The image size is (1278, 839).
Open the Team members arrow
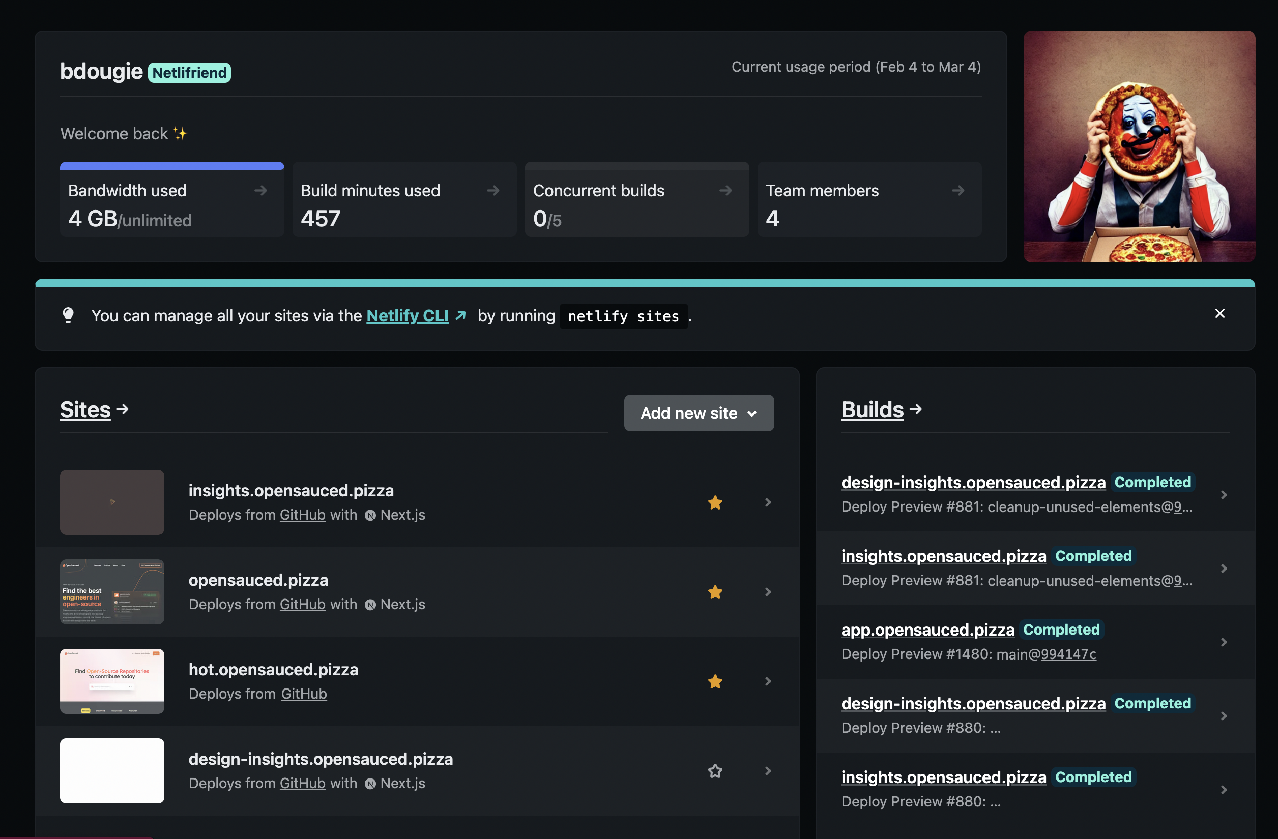click(958, 191)
